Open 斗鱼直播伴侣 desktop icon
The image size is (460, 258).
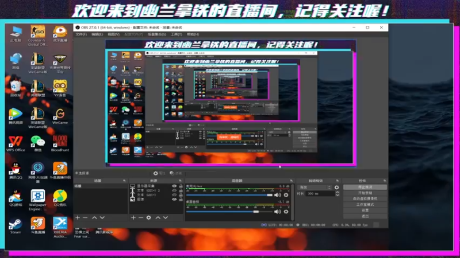pos(60,171)
